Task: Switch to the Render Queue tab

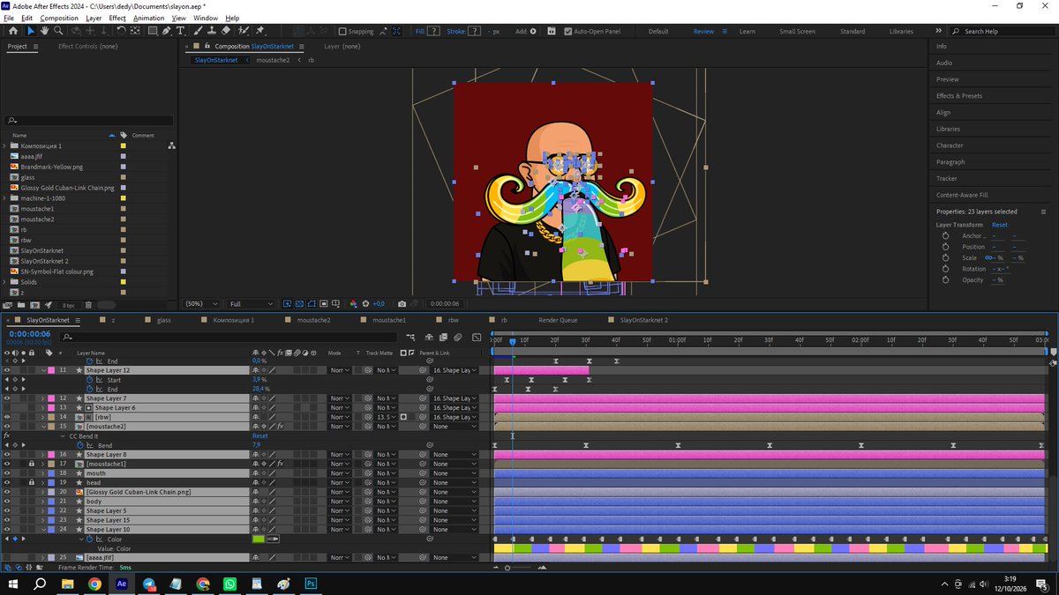Action: [x=558, y=320]
